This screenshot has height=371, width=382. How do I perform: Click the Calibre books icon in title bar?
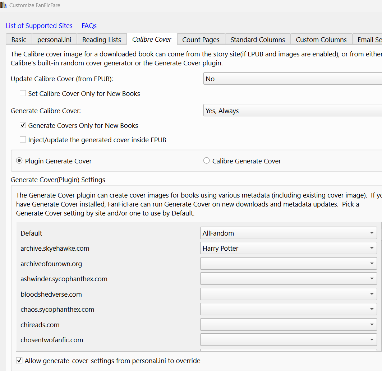tap(4, 5)
